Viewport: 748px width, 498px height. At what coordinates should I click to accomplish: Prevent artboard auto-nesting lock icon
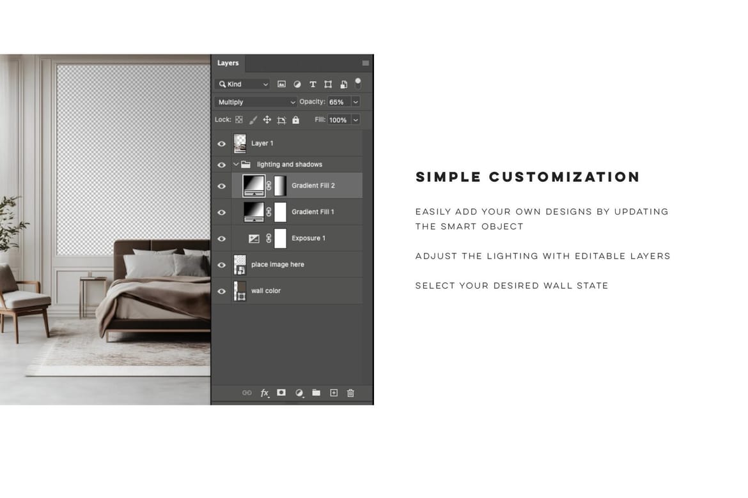[x=281, y=120]
